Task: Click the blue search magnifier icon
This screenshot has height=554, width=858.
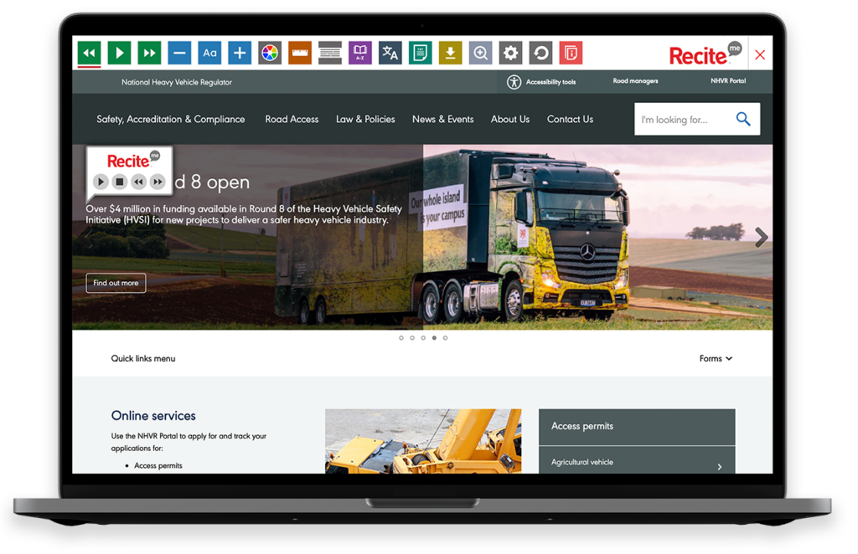Action: coord(743,119)
